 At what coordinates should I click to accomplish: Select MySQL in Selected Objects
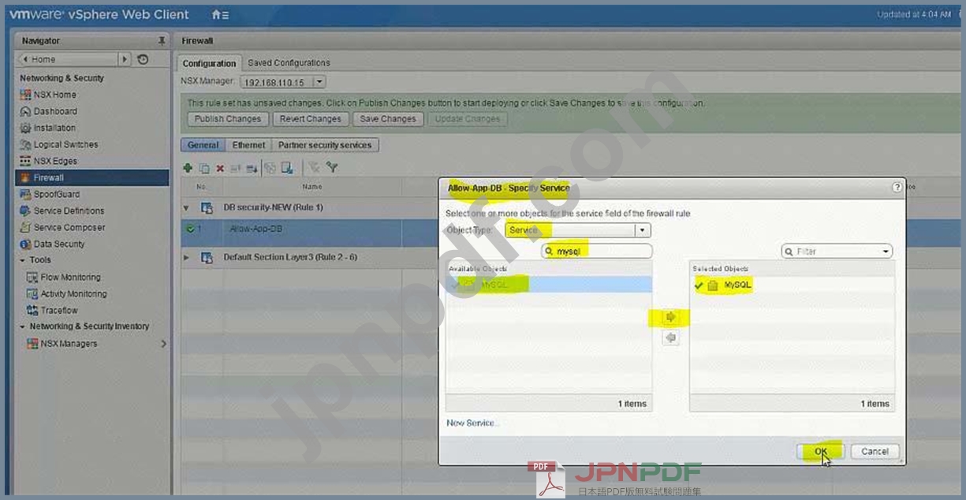click(x=792, y=285)
